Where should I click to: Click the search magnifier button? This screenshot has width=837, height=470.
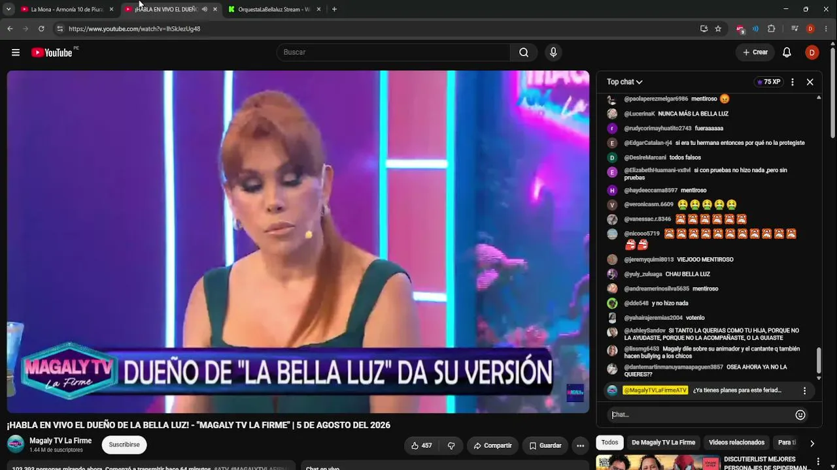point(524,52)
